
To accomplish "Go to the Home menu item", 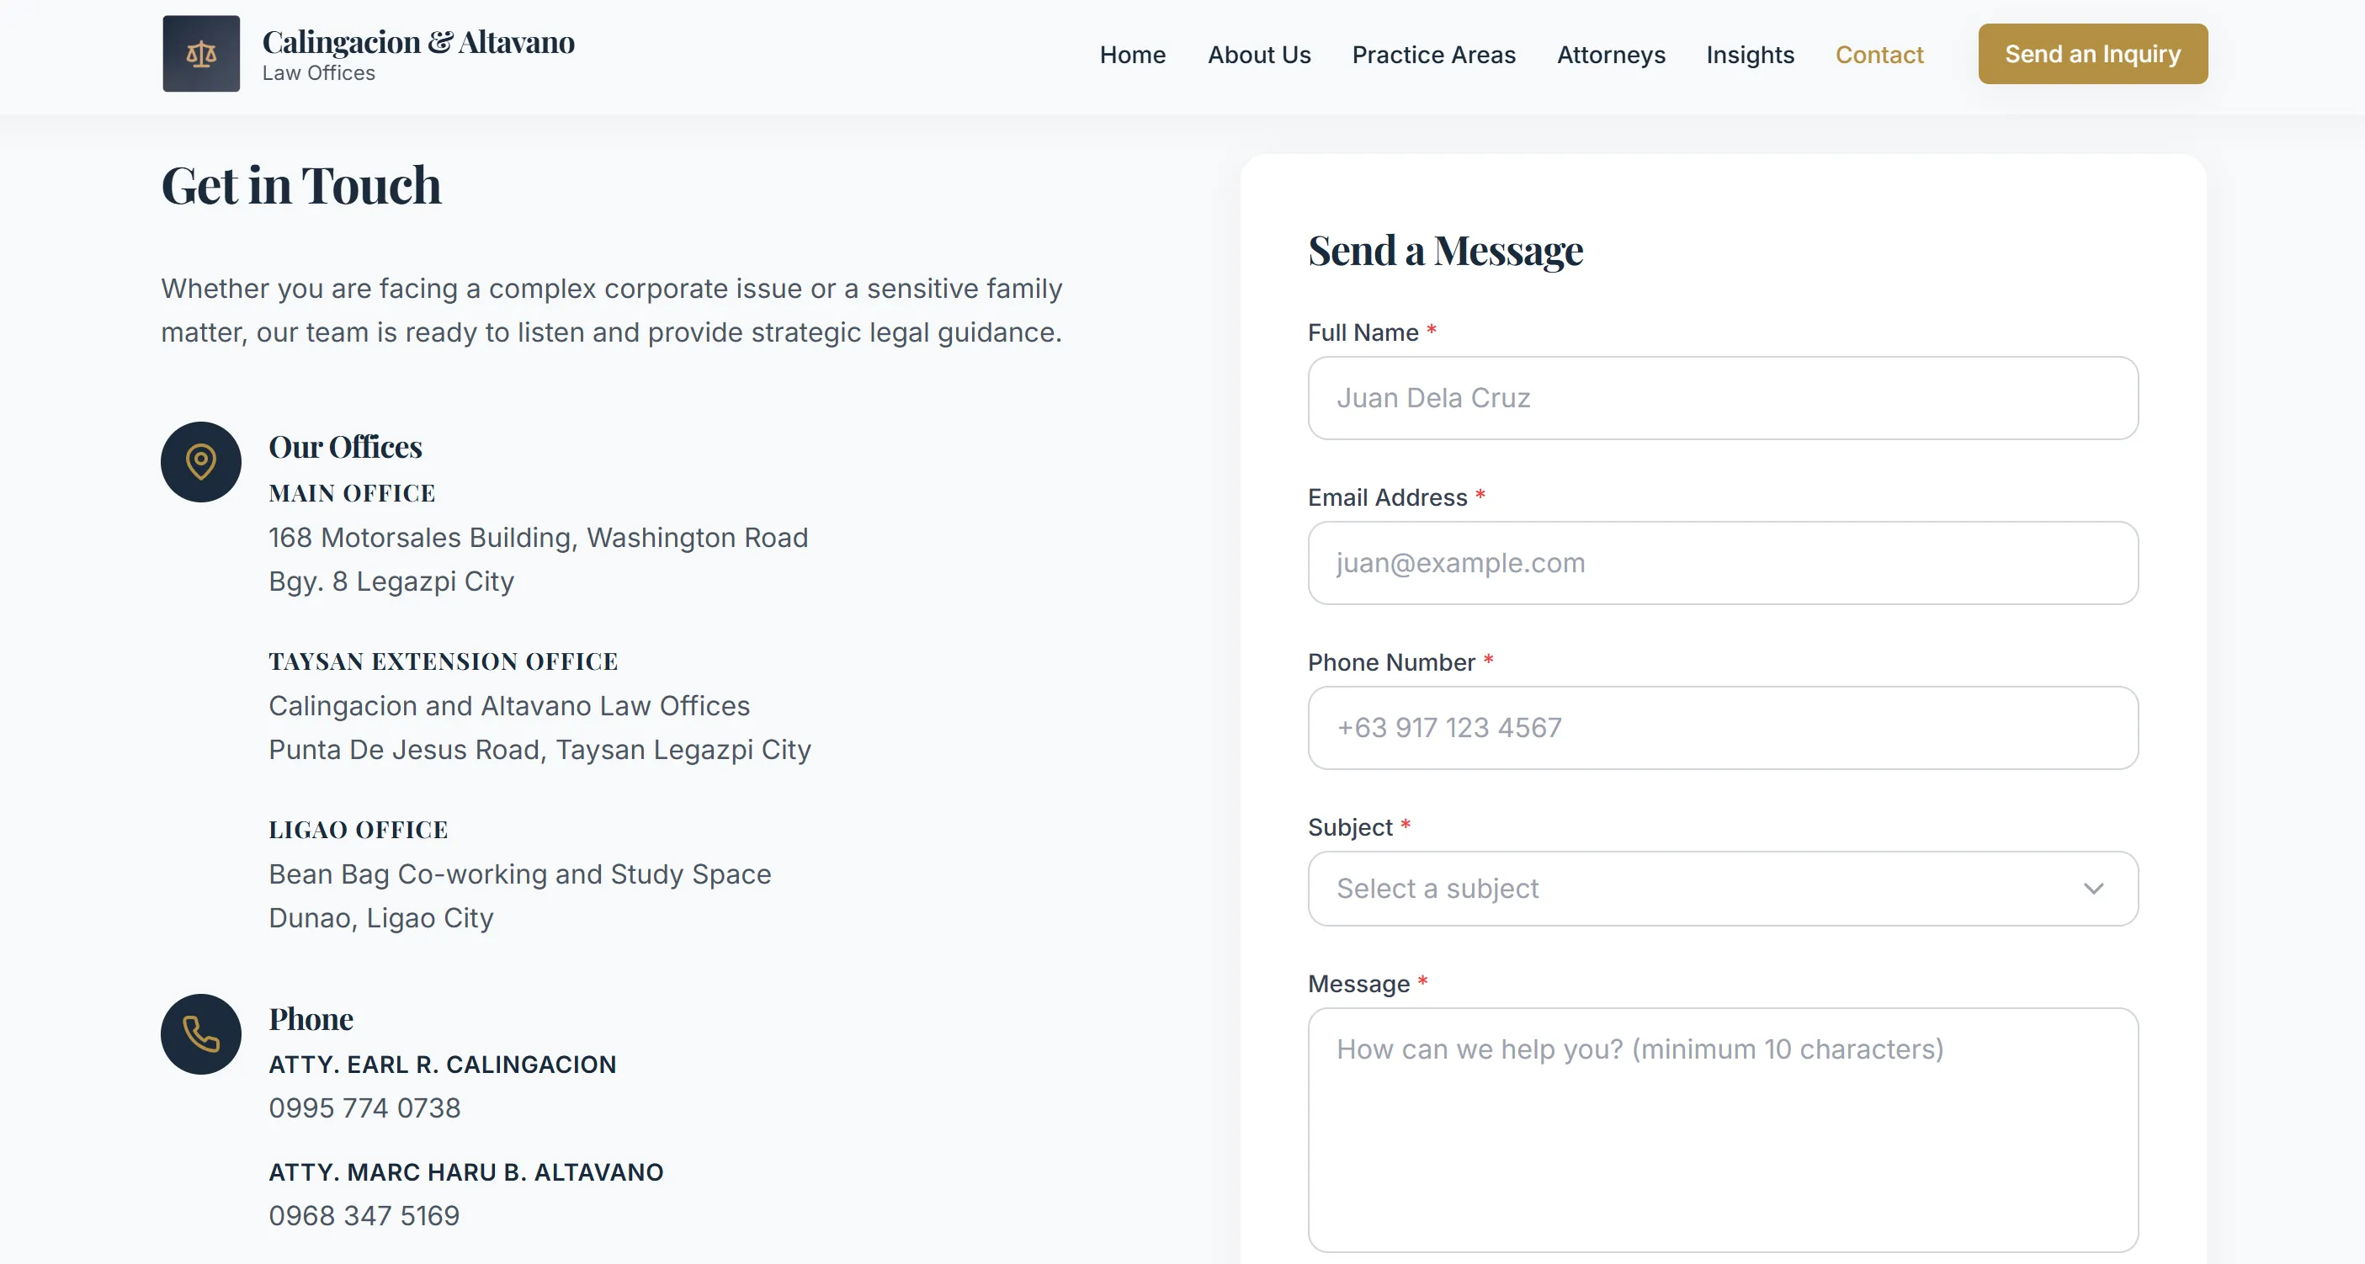I will pos(1132,55).
